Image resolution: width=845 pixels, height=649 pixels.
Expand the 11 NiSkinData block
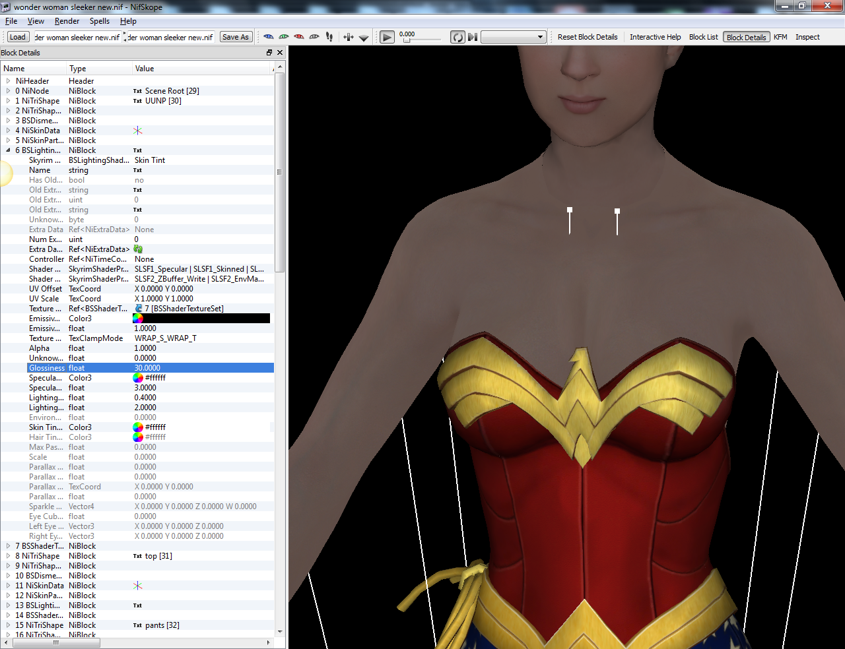tap(9, 586)
